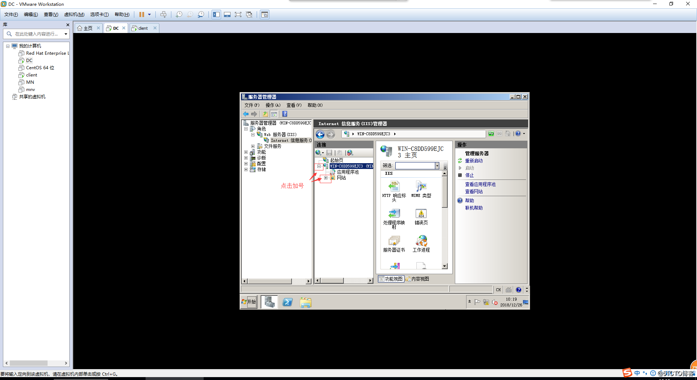
Task: Switch to 内容视图 tab
Action: tap(417, 279)
